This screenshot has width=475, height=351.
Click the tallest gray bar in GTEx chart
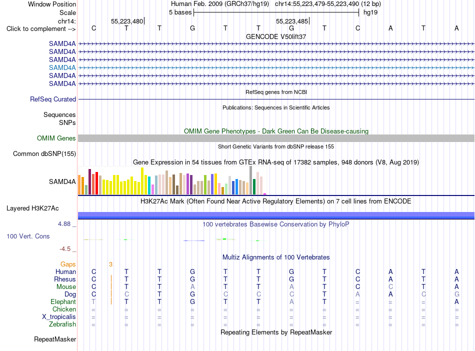[x=251, y=180]
